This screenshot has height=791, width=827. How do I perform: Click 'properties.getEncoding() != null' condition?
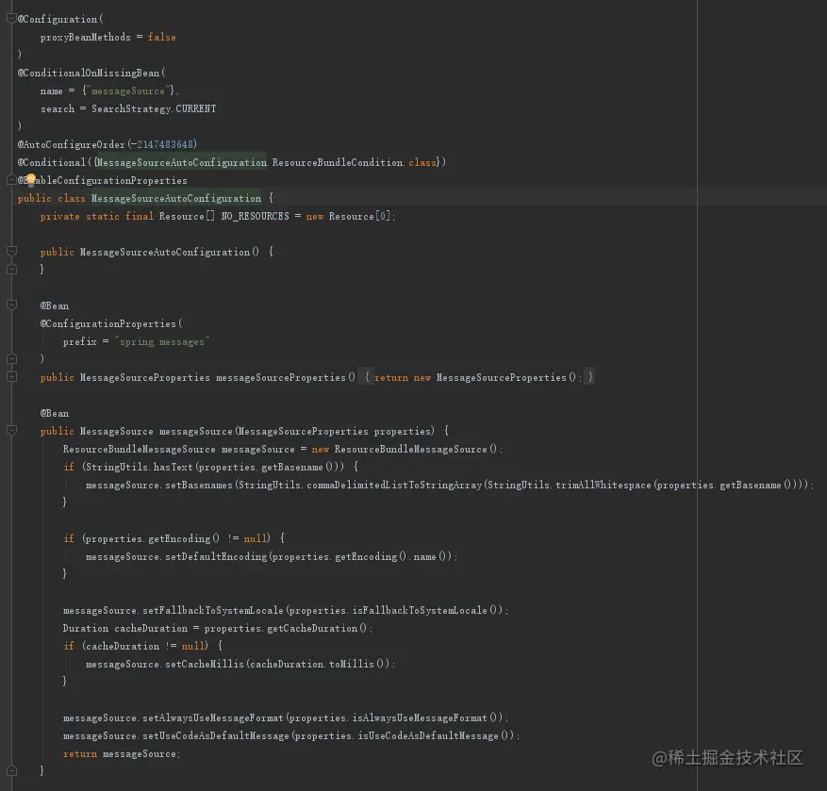tap(177, 539)
